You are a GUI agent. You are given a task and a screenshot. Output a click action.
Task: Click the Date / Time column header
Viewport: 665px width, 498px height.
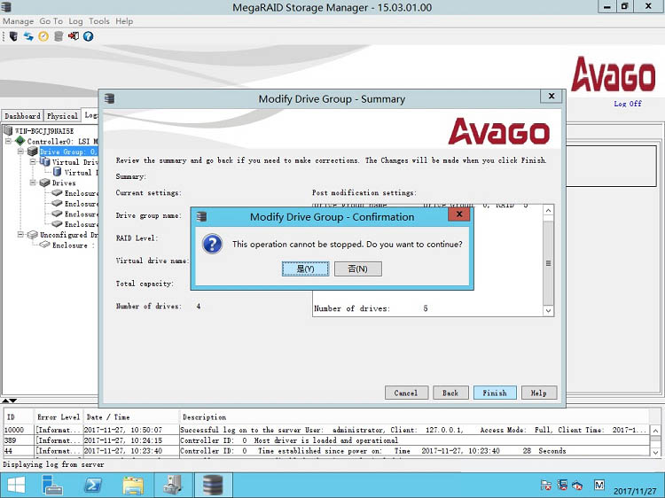coord(131,417)
